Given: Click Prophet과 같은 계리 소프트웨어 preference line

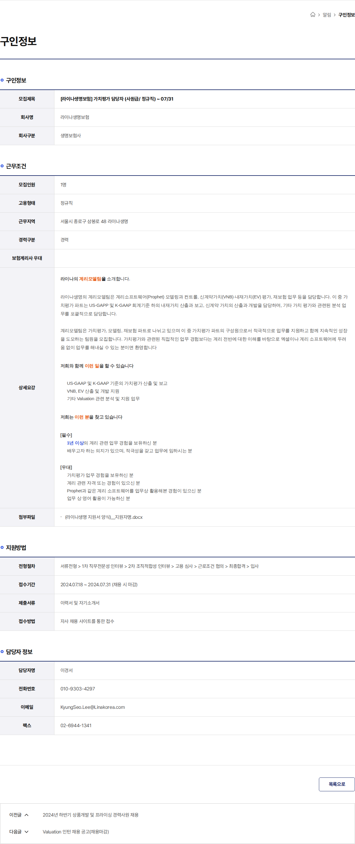Looking at the screenshot, I should pos(134,491).
